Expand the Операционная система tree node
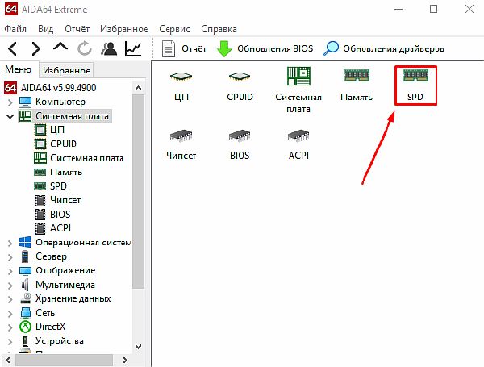 [10, 244]
